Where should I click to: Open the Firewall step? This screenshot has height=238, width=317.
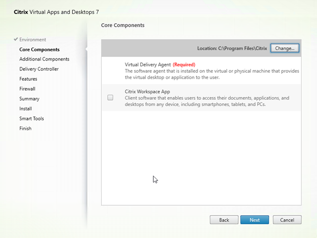[x=27, y=89]
